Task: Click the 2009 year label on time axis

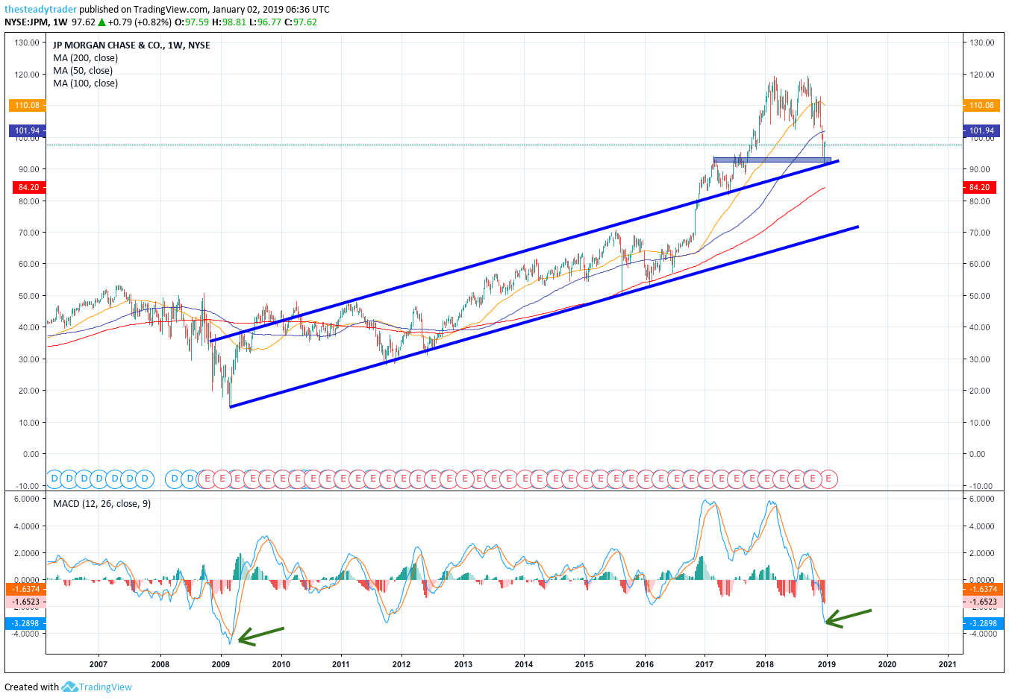Action: [221, 664]
